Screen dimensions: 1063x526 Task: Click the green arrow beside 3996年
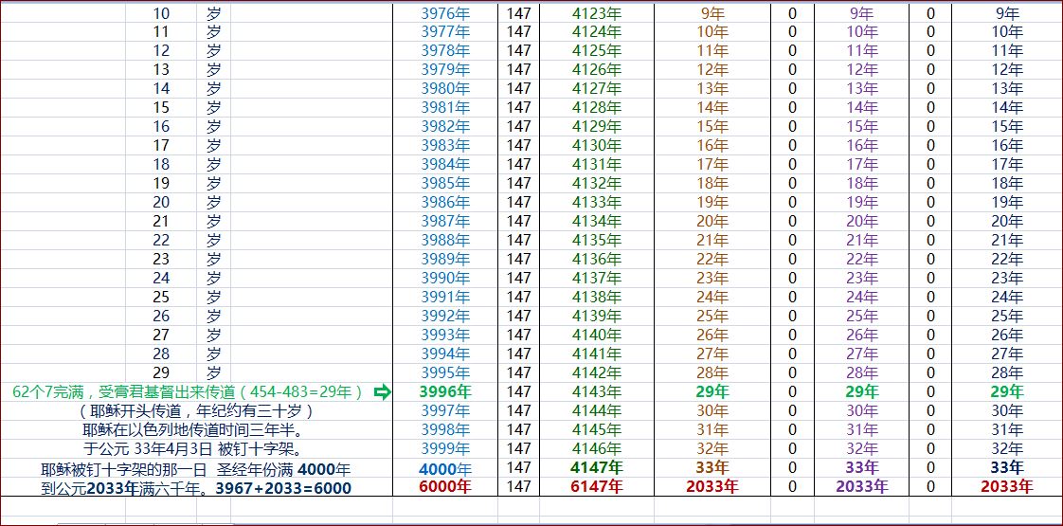point(383,391)
